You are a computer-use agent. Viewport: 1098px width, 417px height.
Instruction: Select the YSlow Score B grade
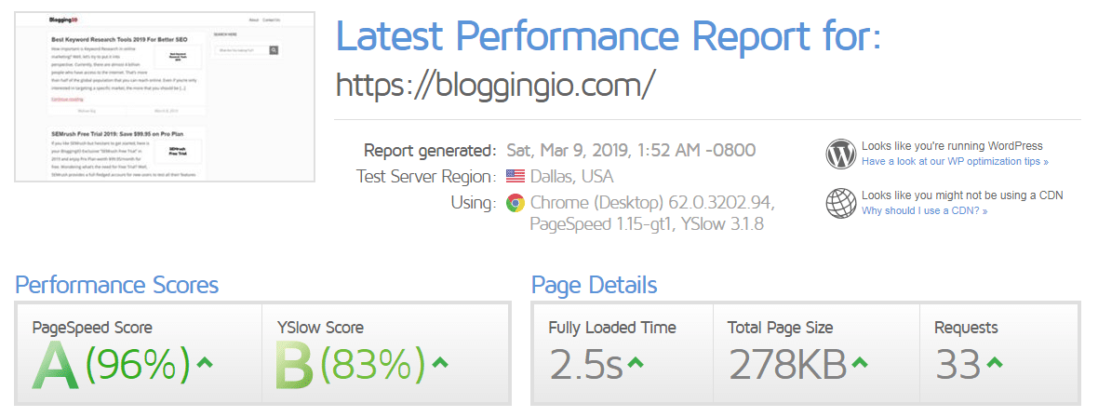(x=296, y=365)
